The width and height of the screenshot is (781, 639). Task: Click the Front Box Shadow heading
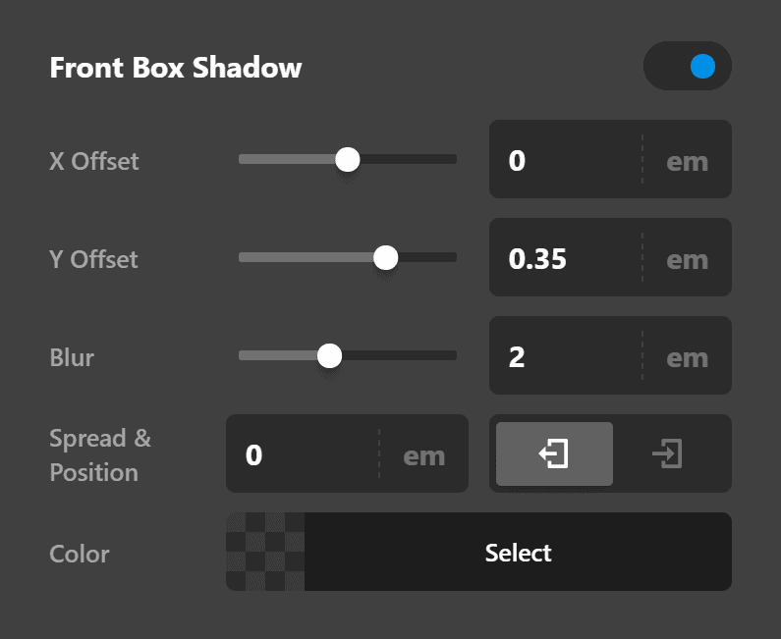point(176,67)
